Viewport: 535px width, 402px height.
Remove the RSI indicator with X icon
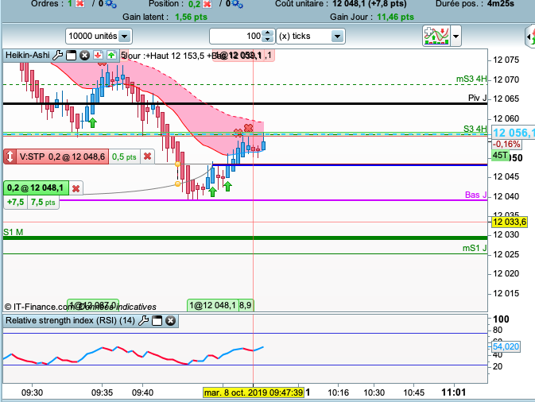pyautogui.click(x=170, y=320)
